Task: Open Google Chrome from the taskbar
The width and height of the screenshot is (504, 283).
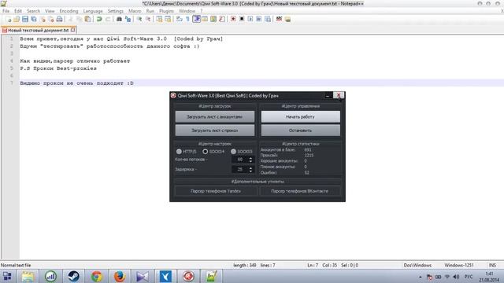Action: click(x=96, y=276)
